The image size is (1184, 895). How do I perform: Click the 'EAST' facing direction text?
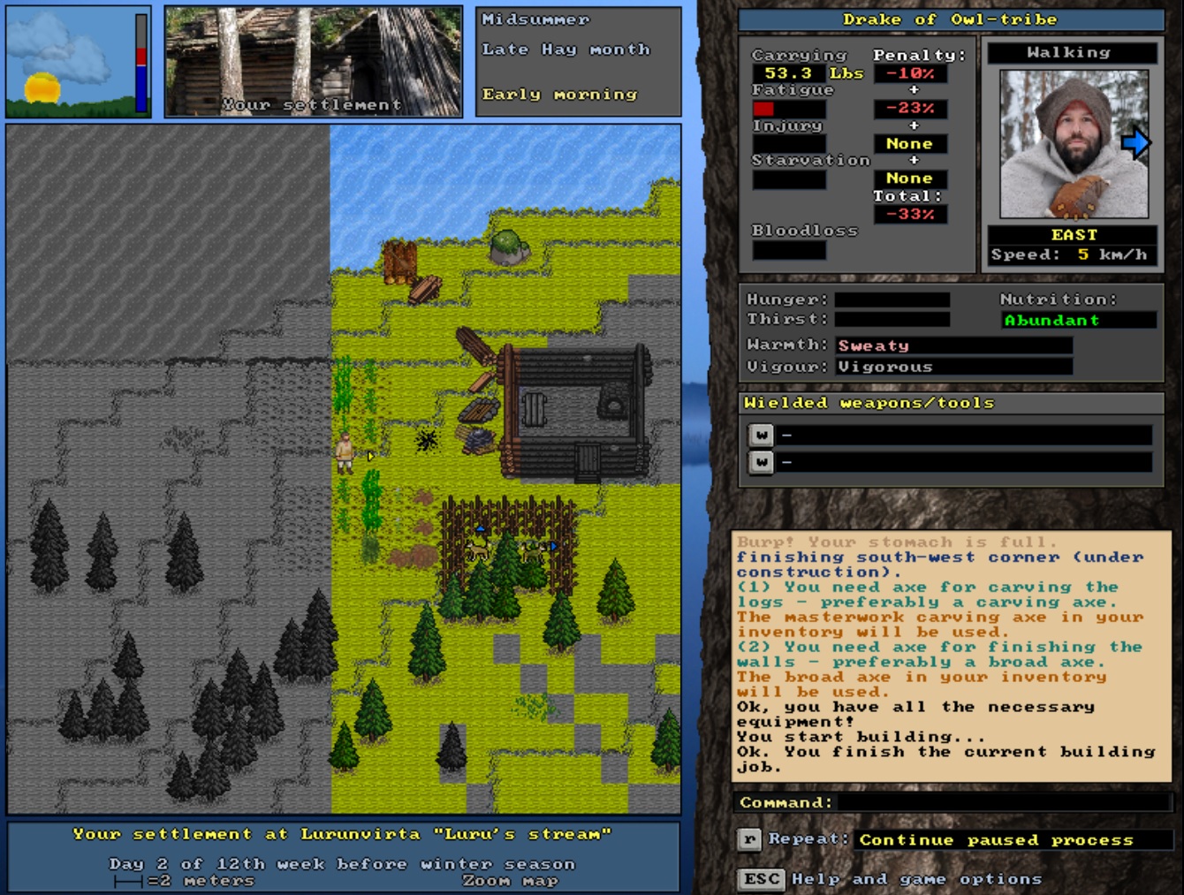(x=1074, y=235)
